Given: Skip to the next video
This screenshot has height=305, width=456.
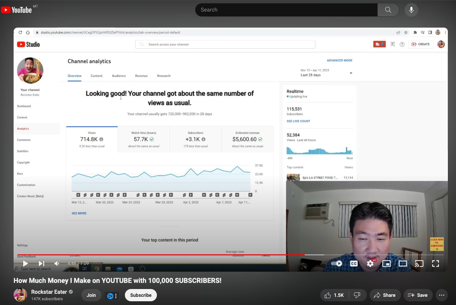Looking at the screenshot, I should [41, 264].
